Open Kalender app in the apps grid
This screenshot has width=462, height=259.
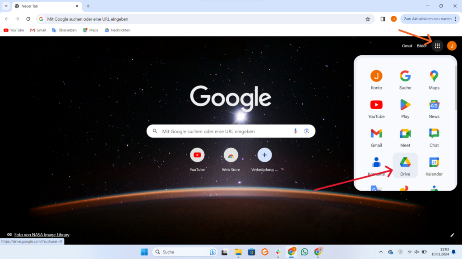[x=434, y=165]
